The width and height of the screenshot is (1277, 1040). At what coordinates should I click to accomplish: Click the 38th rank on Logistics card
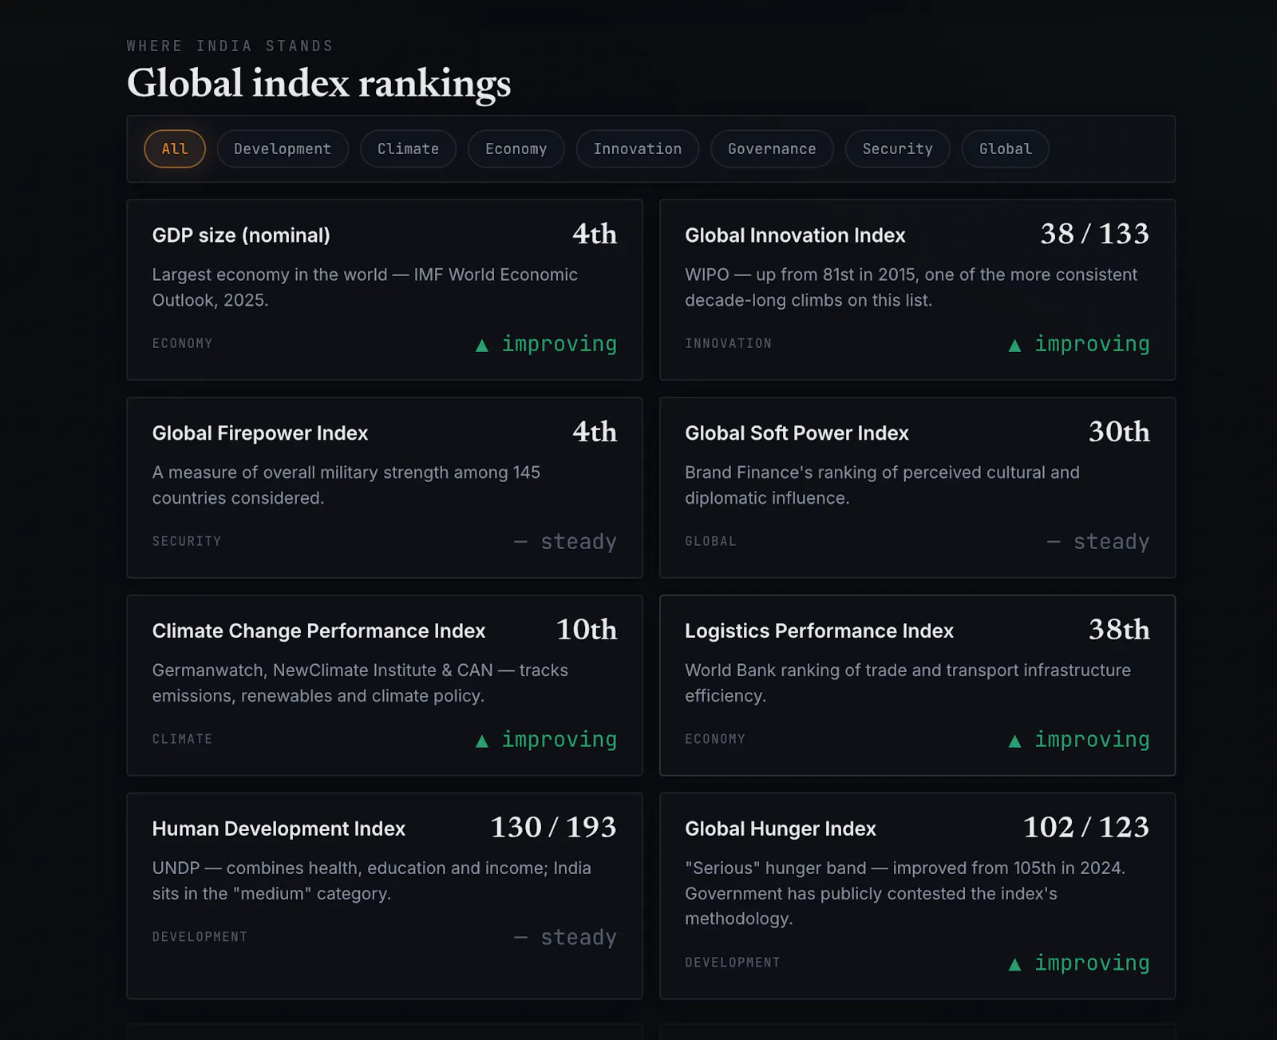1119,630
